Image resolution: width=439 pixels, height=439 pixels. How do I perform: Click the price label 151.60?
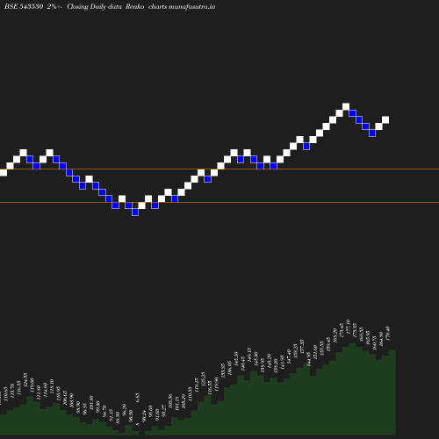[315, 353]
